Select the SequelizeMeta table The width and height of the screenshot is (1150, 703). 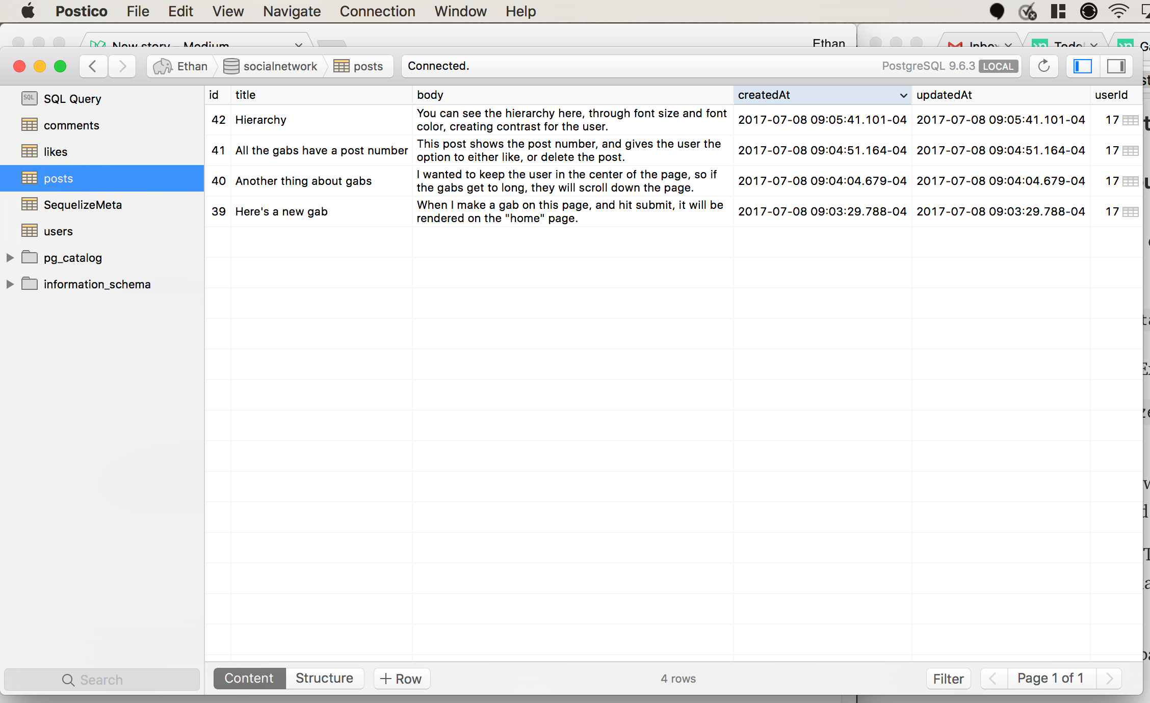[x=83, y=204]
